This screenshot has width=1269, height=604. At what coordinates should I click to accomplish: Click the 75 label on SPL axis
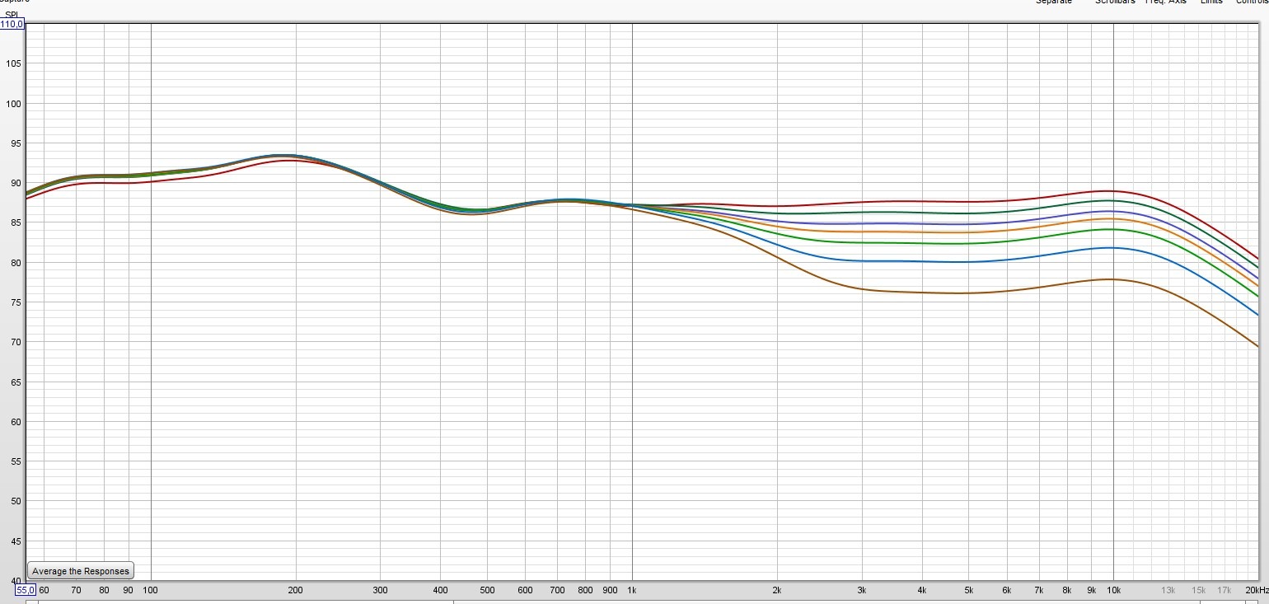pos(16,302)
